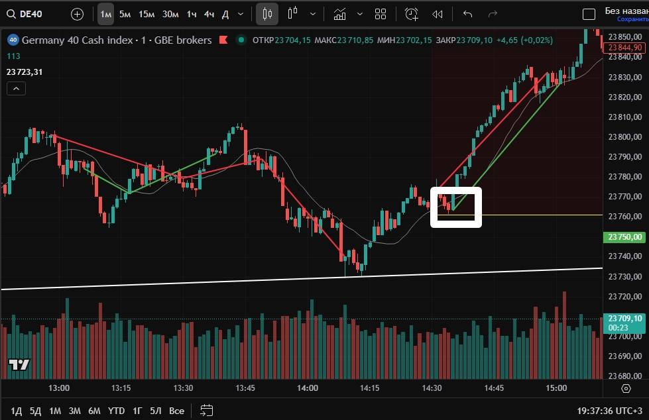Start bar replay with rewind icon
Image resolution: width=649 pixels, height=420 pixels.
(x=438, y=14)
